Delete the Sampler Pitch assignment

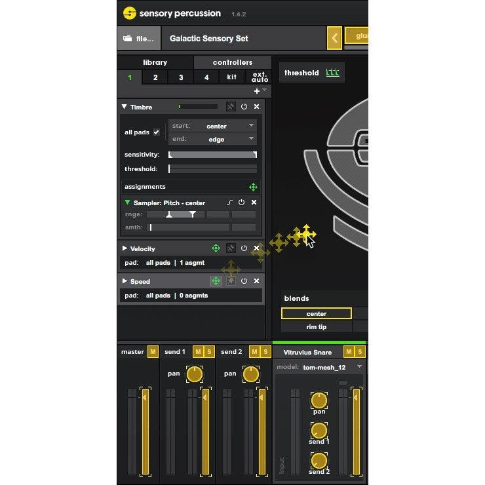click(254, 203)
